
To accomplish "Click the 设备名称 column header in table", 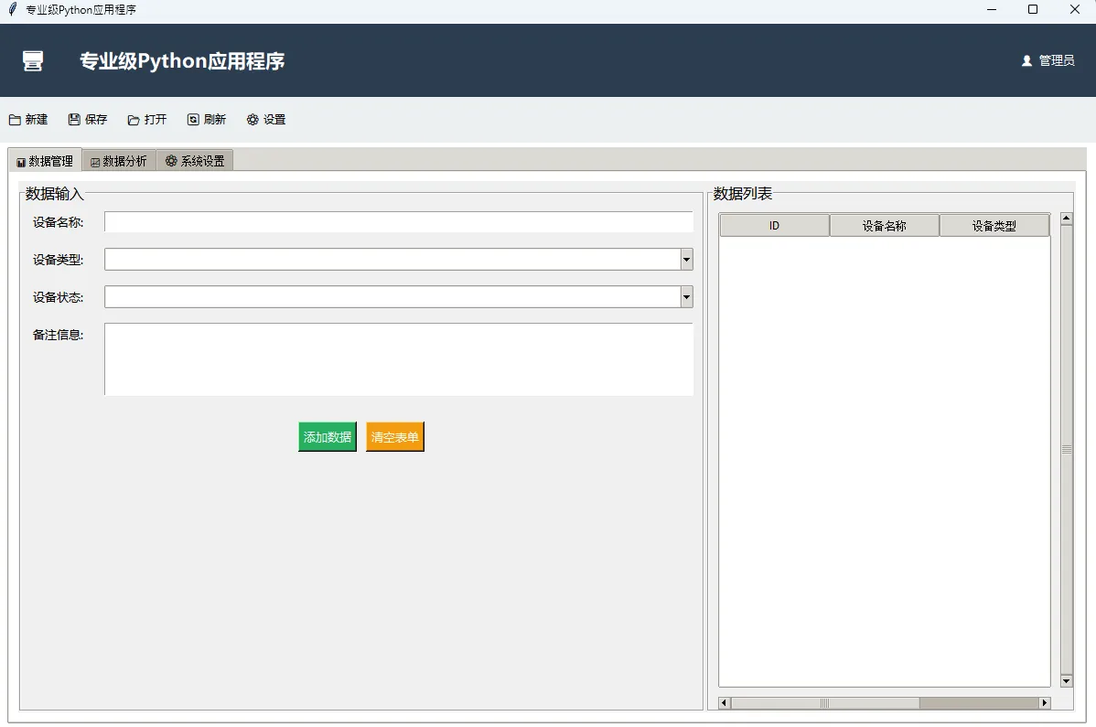I will coord(884,226).
